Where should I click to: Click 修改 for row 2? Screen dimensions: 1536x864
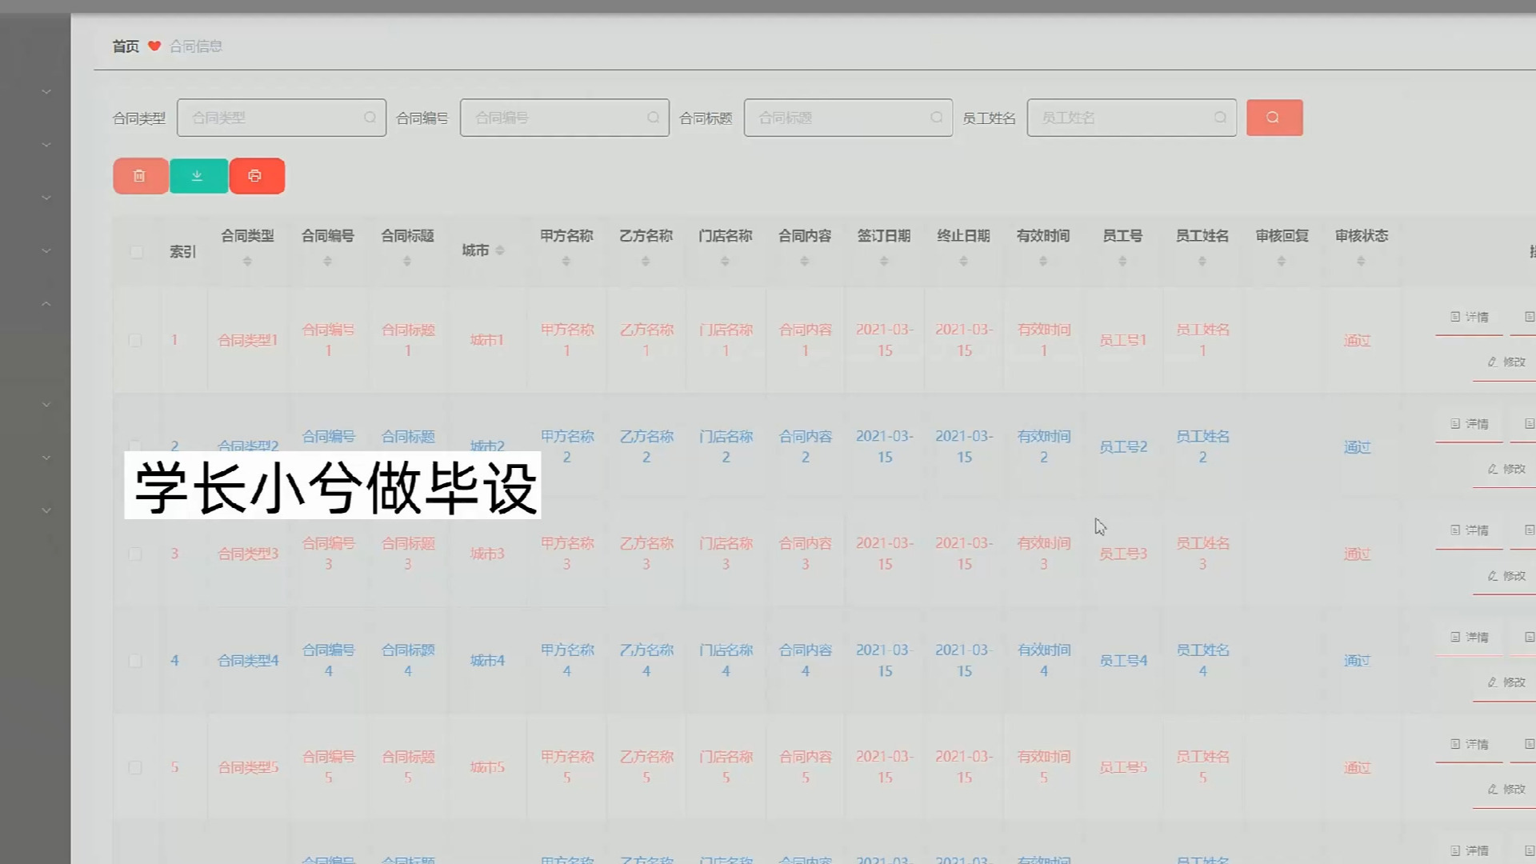pos(1506,469)
